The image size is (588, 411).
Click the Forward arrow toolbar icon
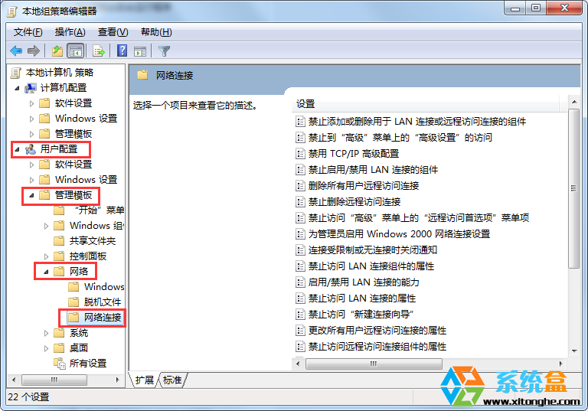(34, 51)
